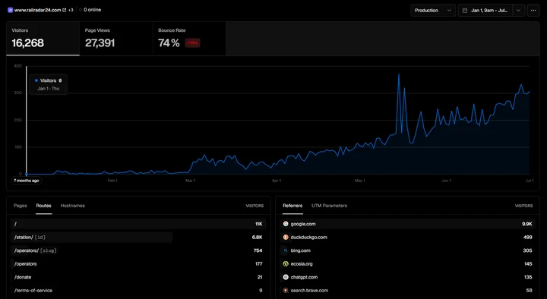
Task: Click the 9.9K google.com visitor count
Action: (526, 224)
